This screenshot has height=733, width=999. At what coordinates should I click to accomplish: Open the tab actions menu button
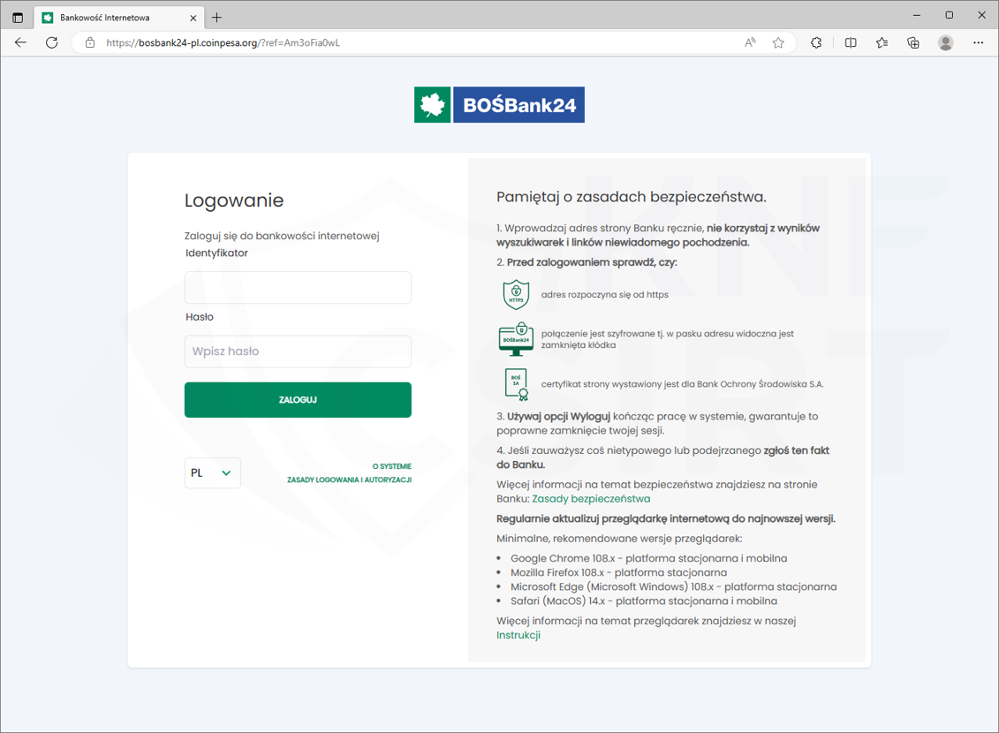tap(18, 17)
